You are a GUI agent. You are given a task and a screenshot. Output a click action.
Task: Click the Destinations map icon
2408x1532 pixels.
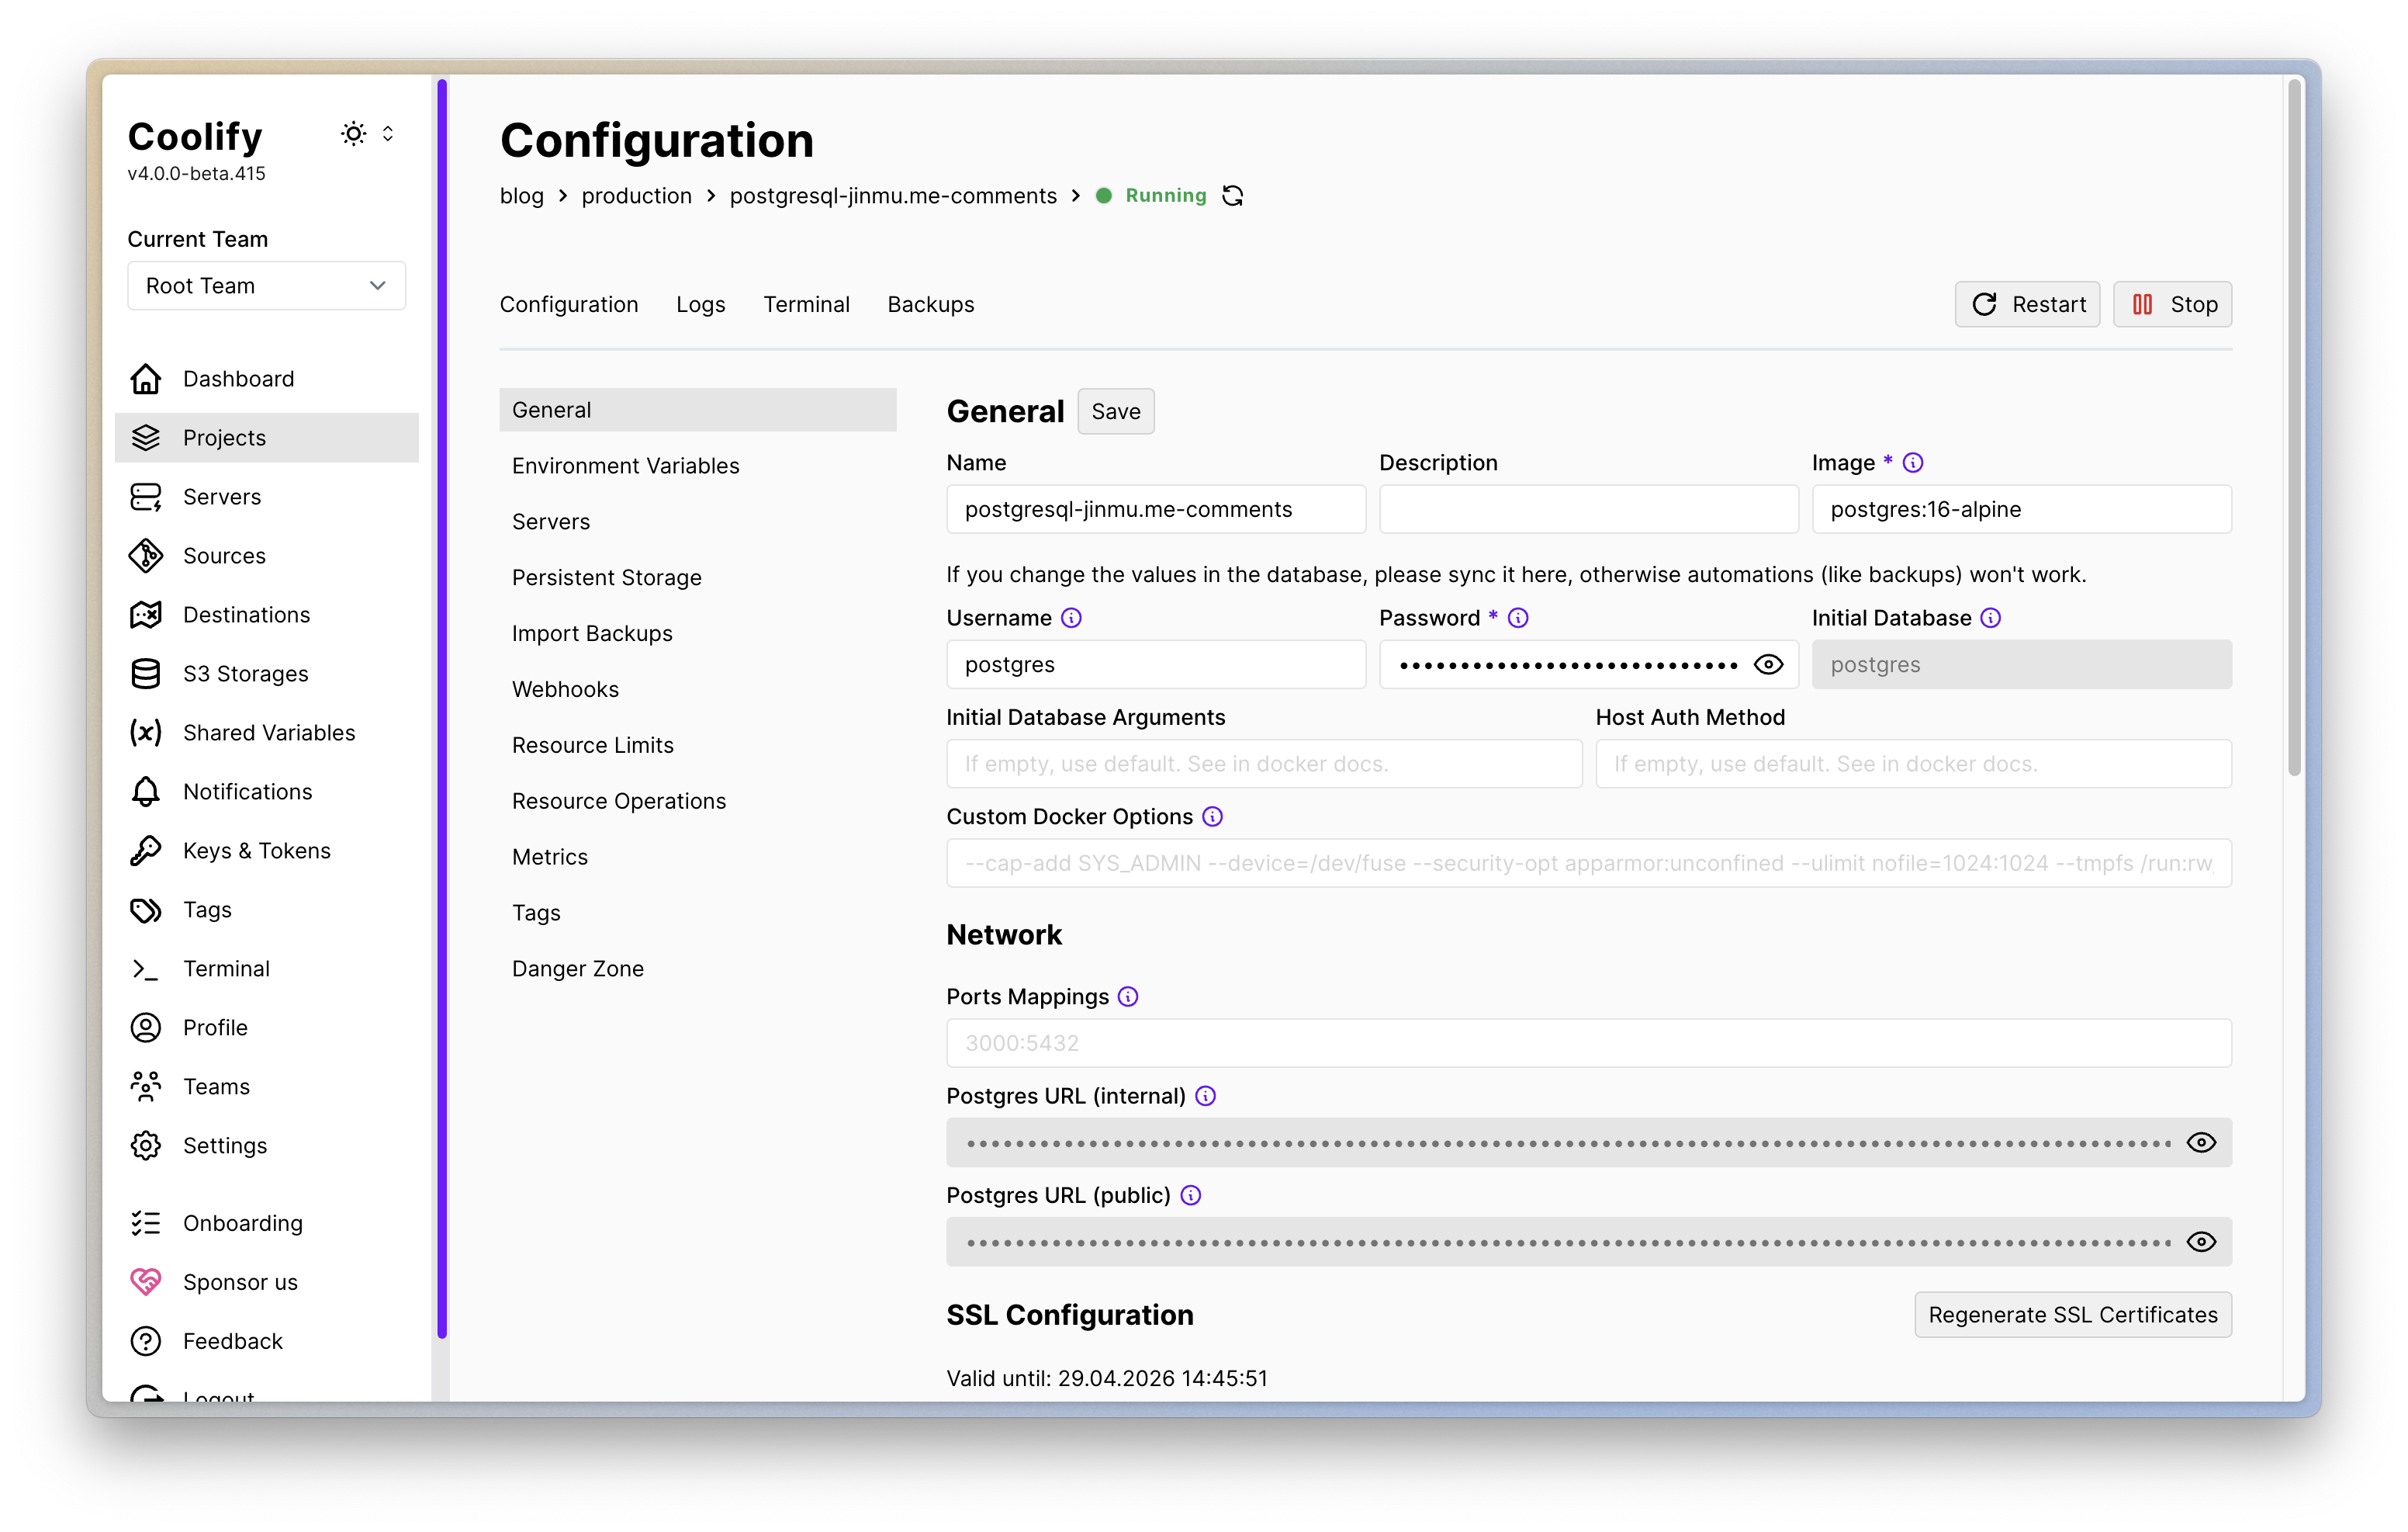[146, 615]
